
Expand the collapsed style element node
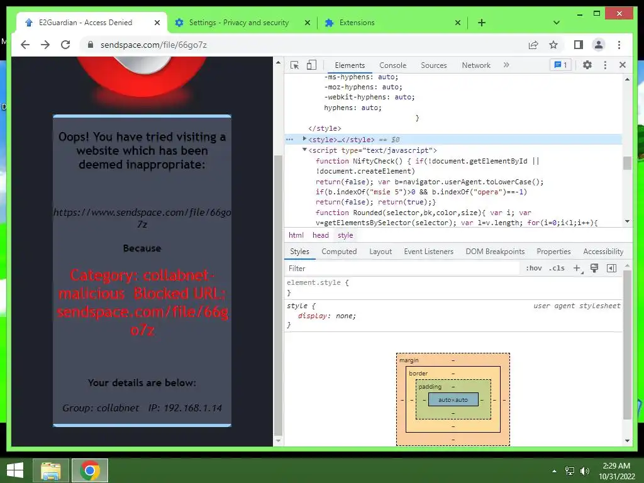point(304,139)
